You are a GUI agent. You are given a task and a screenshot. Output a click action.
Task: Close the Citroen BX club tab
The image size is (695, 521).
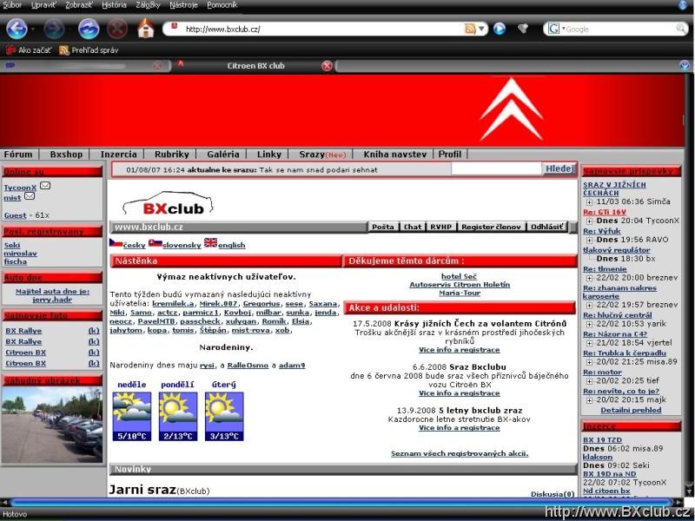click(327, 66)
